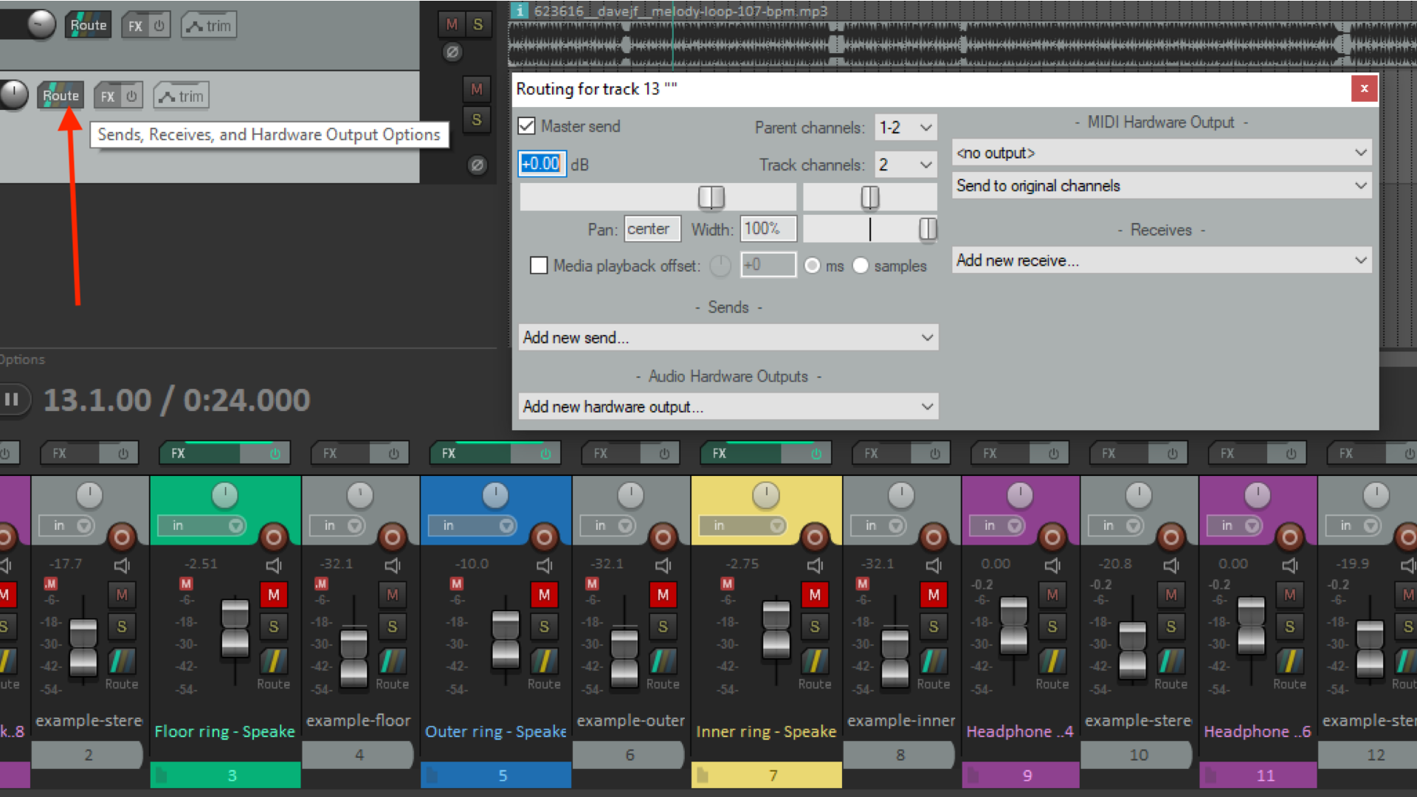
Task: Click the pause transport button
Action: pyautogui.click(x=12, y=399)
